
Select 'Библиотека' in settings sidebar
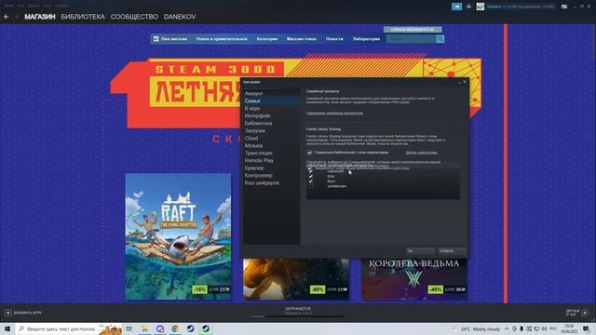[x=271, y=123]
